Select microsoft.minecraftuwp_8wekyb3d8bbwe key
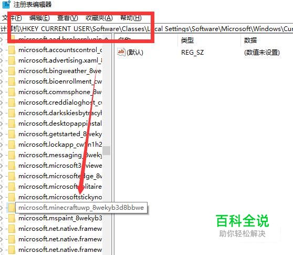This screenshot has height=255, width=293. click(x=81, y=208)
